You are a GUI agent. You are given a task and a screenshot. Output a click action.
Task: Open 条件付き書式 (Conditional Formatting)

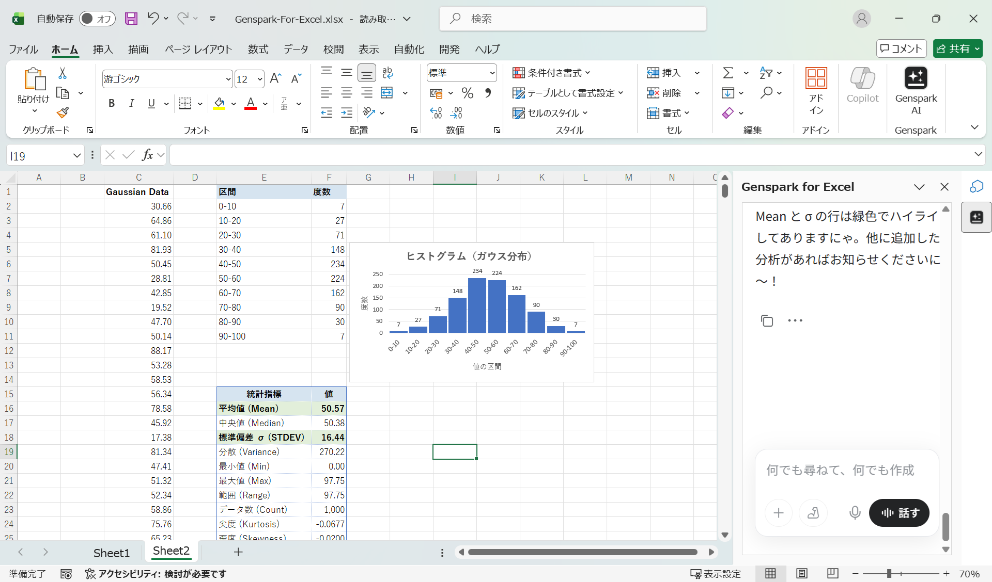(551, 72)
